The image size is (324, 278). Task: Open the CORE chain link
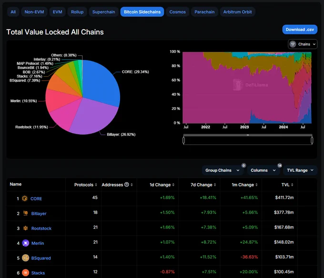tap(36, 199)
